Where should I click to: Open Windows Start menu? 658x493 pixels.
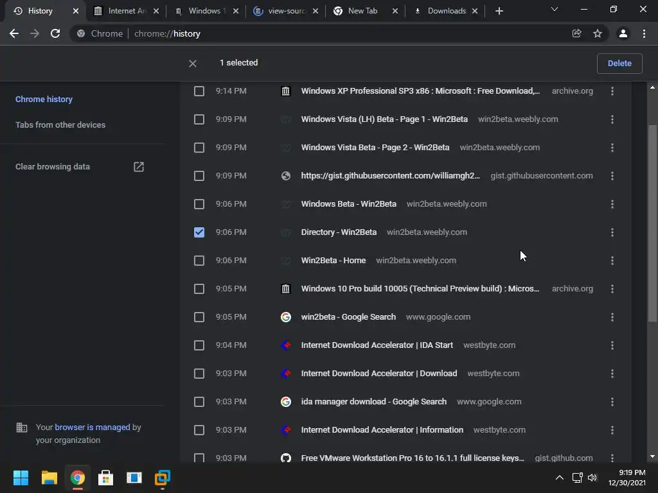click(x=21, y=478)
